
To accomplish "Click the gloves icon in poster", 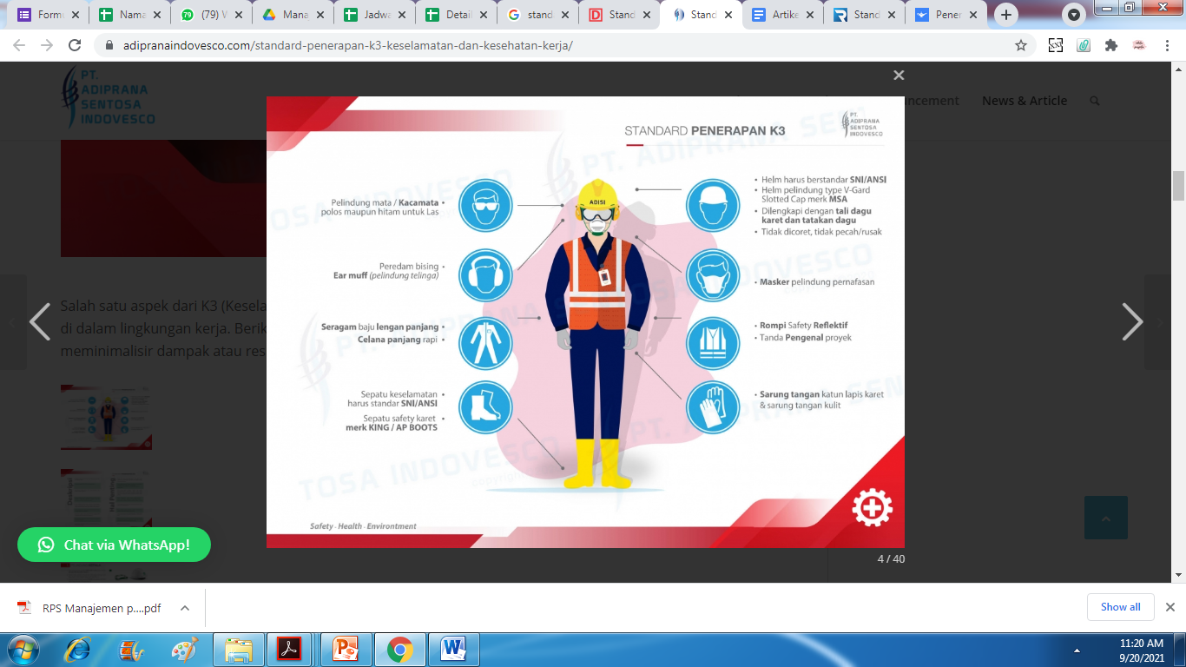I will [x=713, y=408].
